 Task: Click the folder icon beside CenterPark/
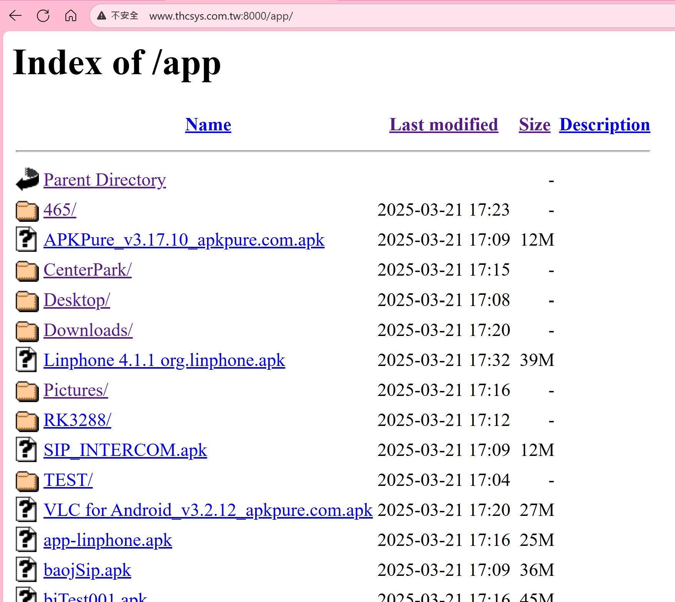(27, 271)
